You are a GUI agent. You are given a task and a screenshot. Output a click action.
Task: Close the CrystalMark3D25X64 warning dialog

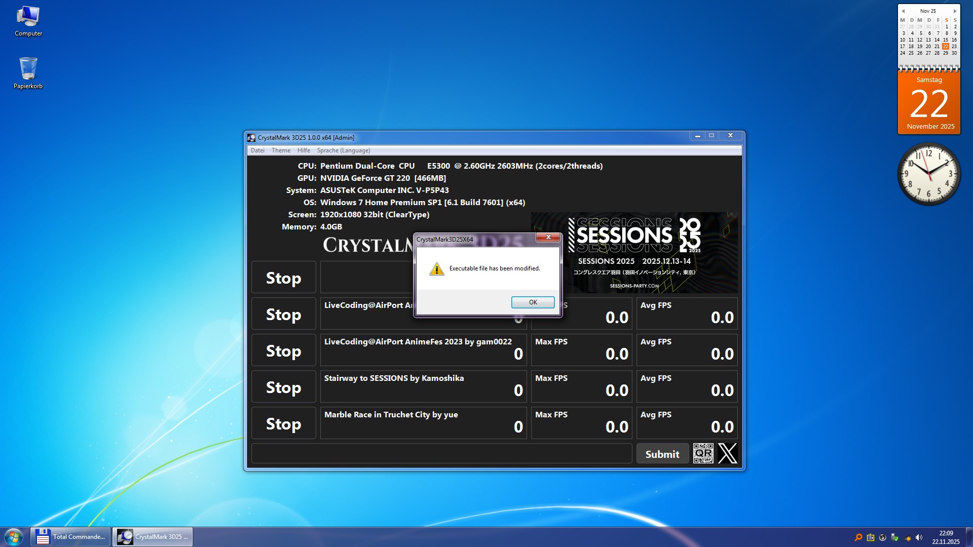[548, 238]
